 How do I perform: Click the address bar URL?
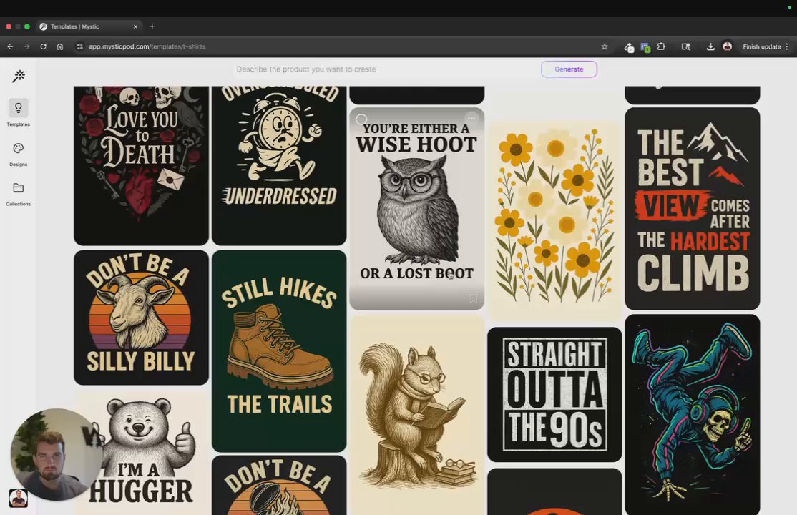point(147,46)
